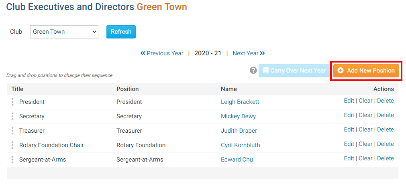Delete the Treasurer position

385,129
